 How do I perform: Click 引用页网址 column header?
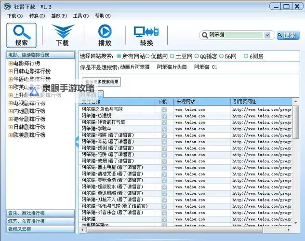[261, 102]
